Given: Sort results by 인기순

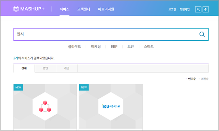Looking at the screenshot, I should point(192,79).
